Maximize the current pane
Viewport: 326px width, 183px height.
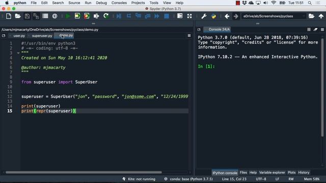[x=180, y=16]
